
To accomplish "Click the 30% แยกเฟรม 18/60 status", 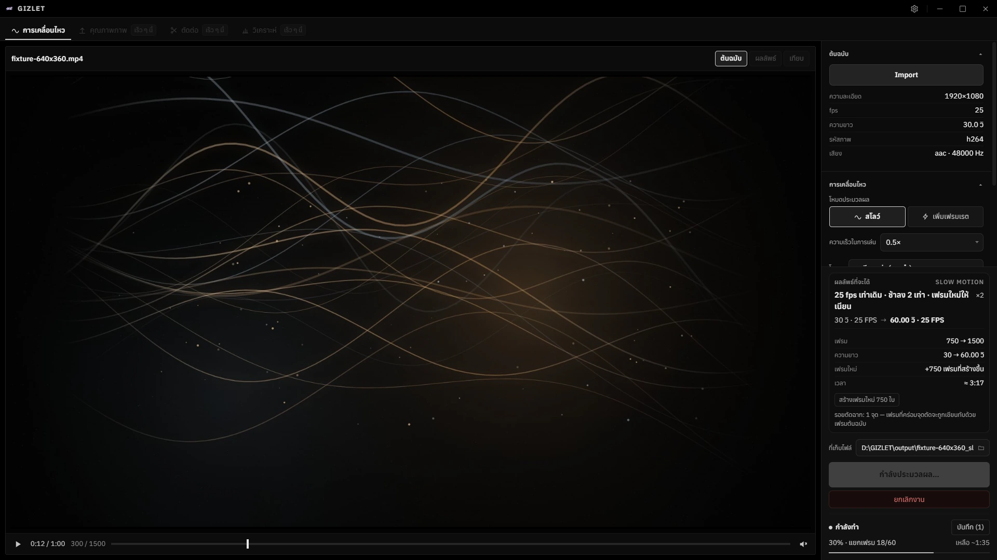I will (862, 543).
